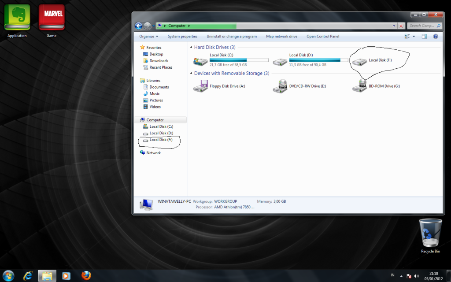Open the volume control in tray
The width and height of the screenshot is (451, 282).
point(417,276)
